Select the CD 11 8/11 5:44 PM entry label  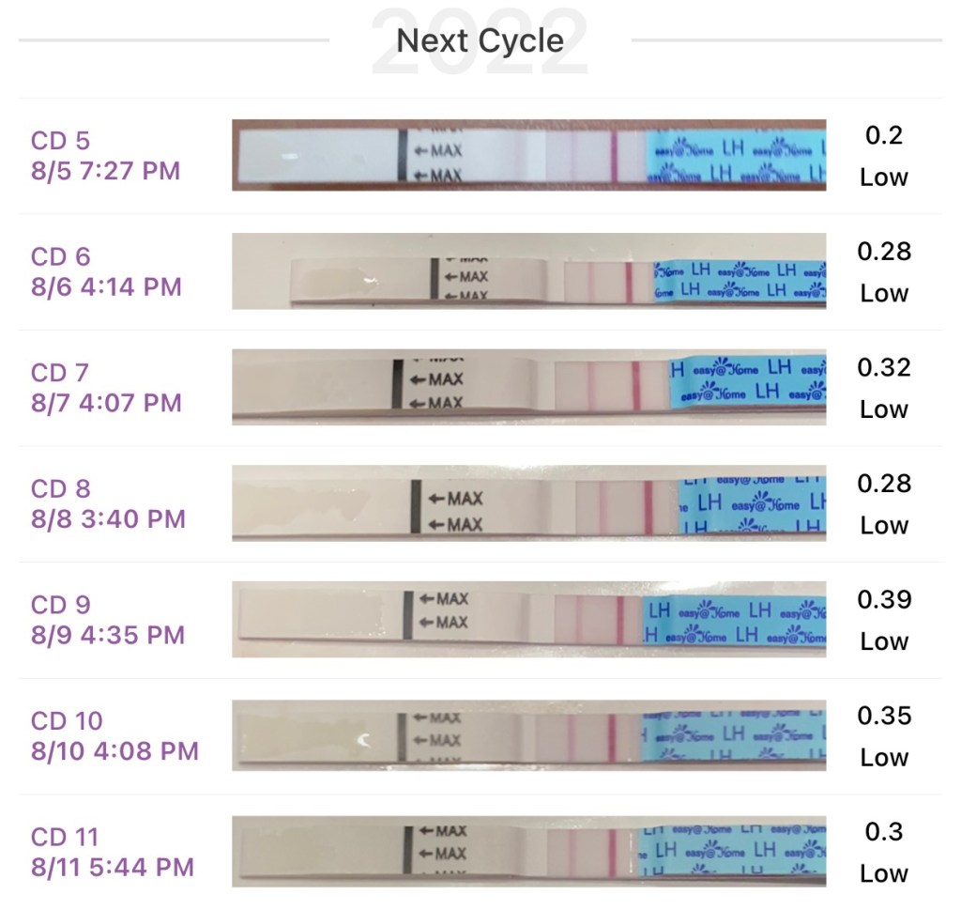[112, 852]
